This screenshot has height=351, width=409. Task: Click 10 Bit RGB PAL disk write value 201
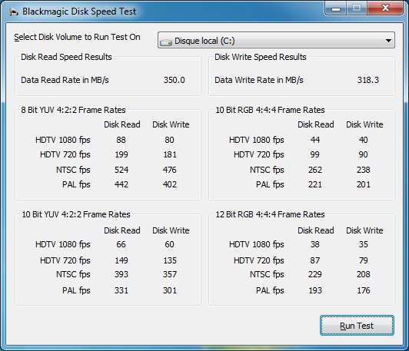[x=364, y=184]
